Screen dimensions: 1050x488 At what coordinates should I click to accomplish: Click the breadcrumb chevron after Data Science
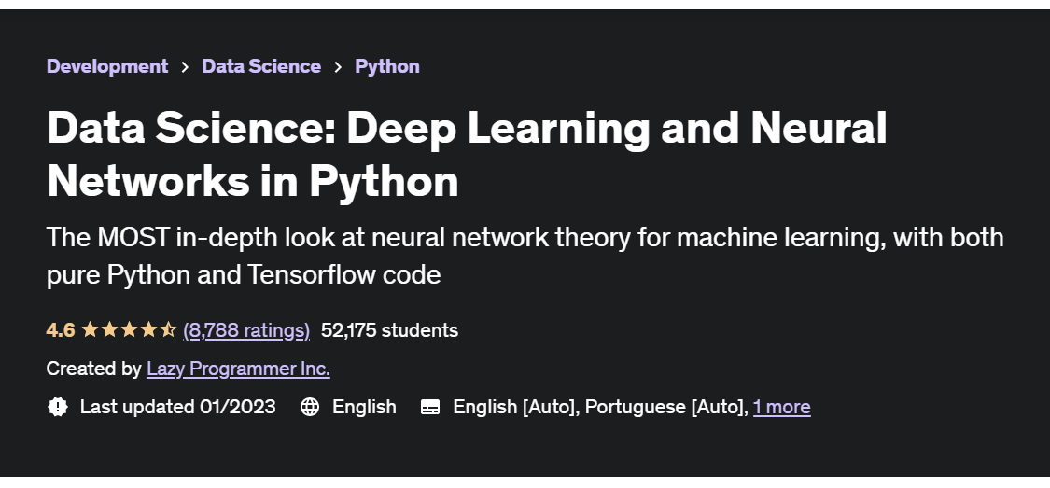tap(338, 67)
